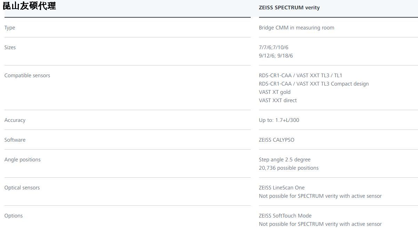Select the Sizes row label
418x231 pixels.
click(10, 47)
